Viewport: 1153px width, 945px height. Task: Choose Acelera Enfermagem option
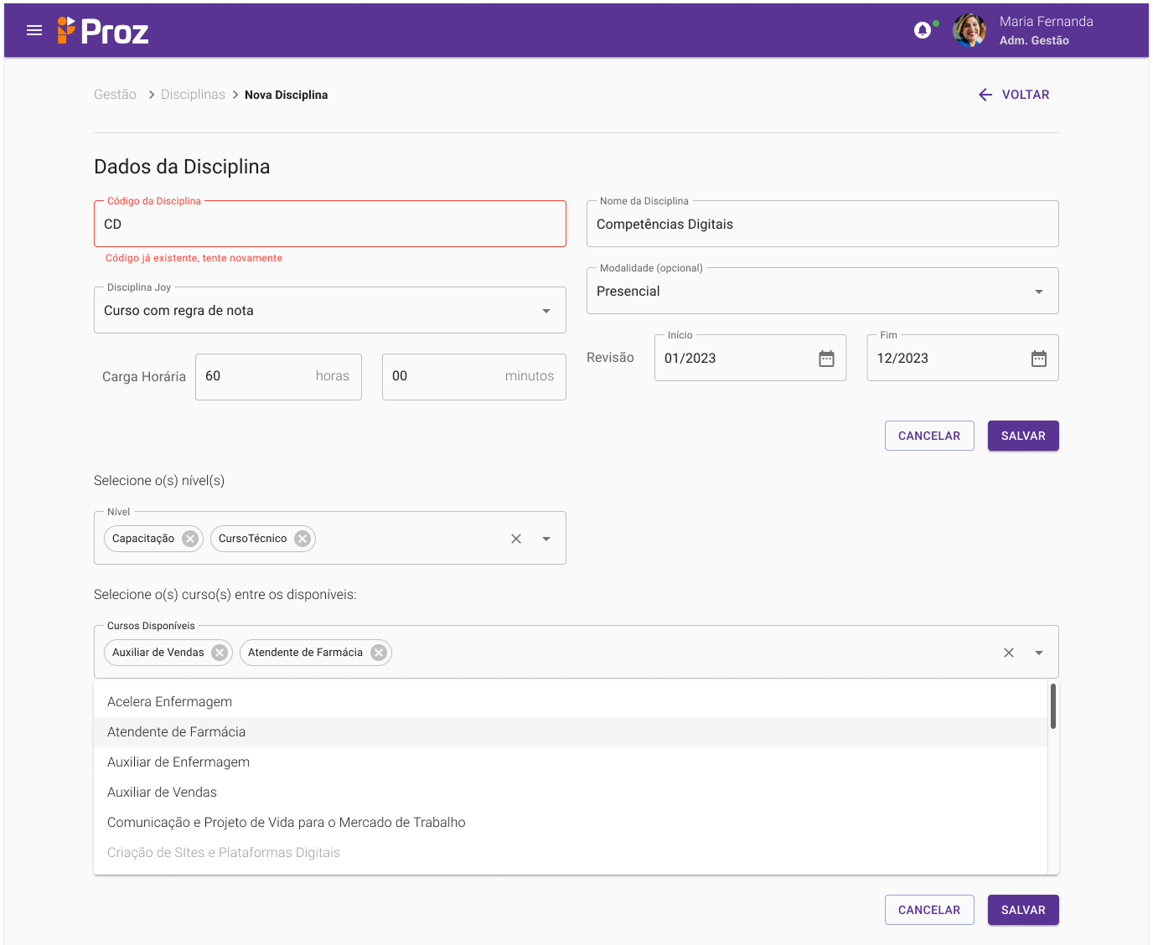[x=170, y=702]
